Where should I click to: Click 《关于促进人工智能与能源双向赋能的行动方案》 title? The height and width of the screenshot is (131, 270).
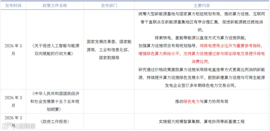pos(55,50)
